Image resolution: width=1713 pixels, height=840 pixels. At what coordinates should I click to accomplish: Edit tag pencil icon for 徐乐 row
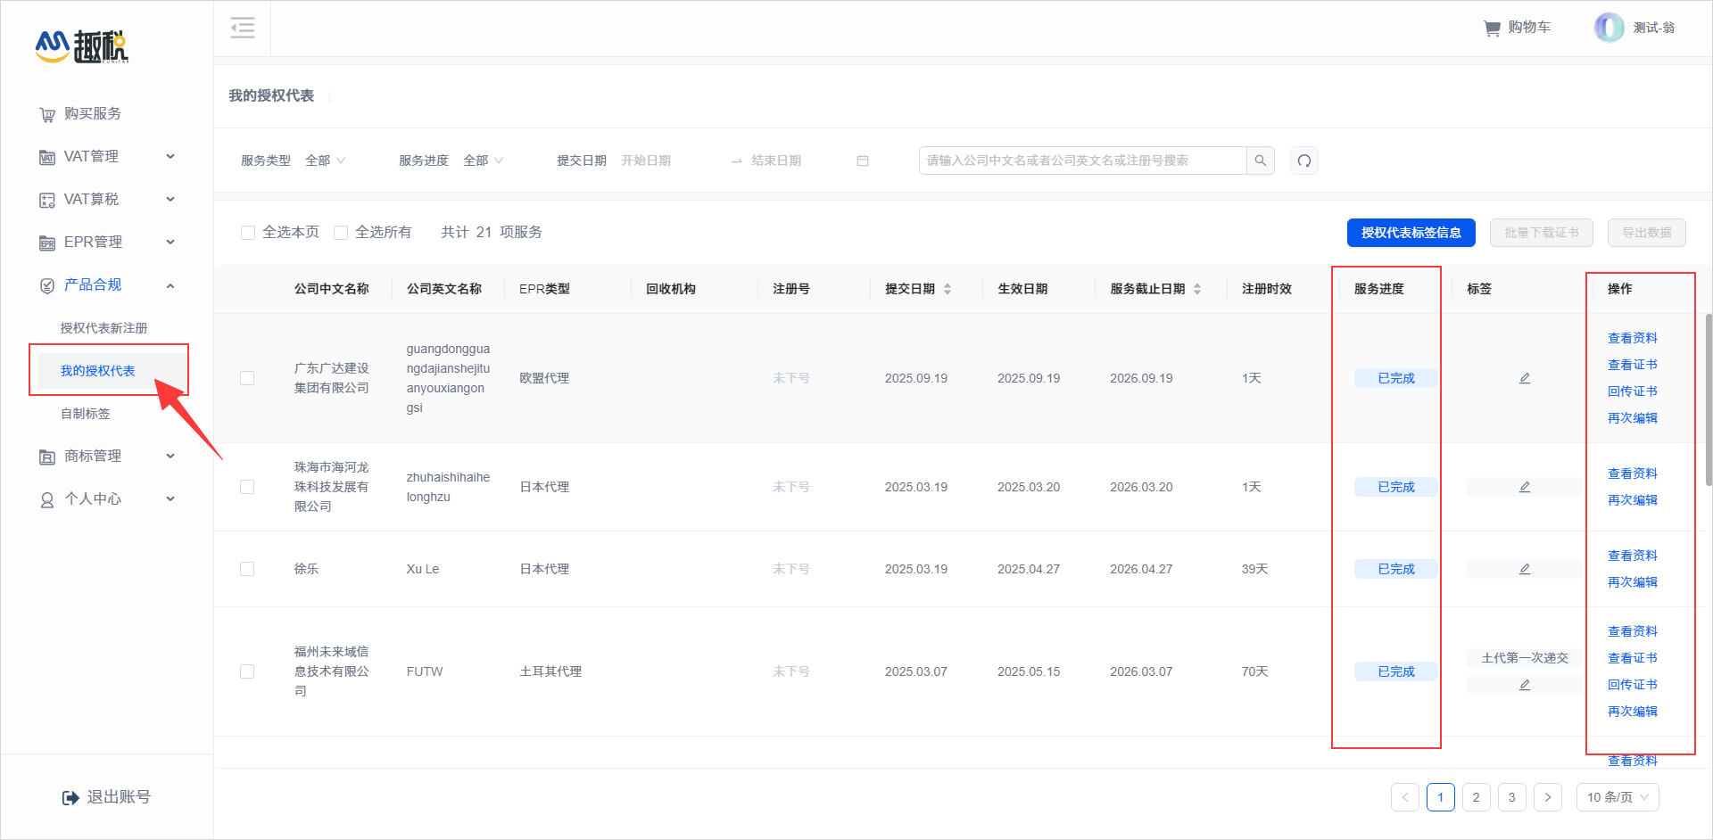point(1524,569)
